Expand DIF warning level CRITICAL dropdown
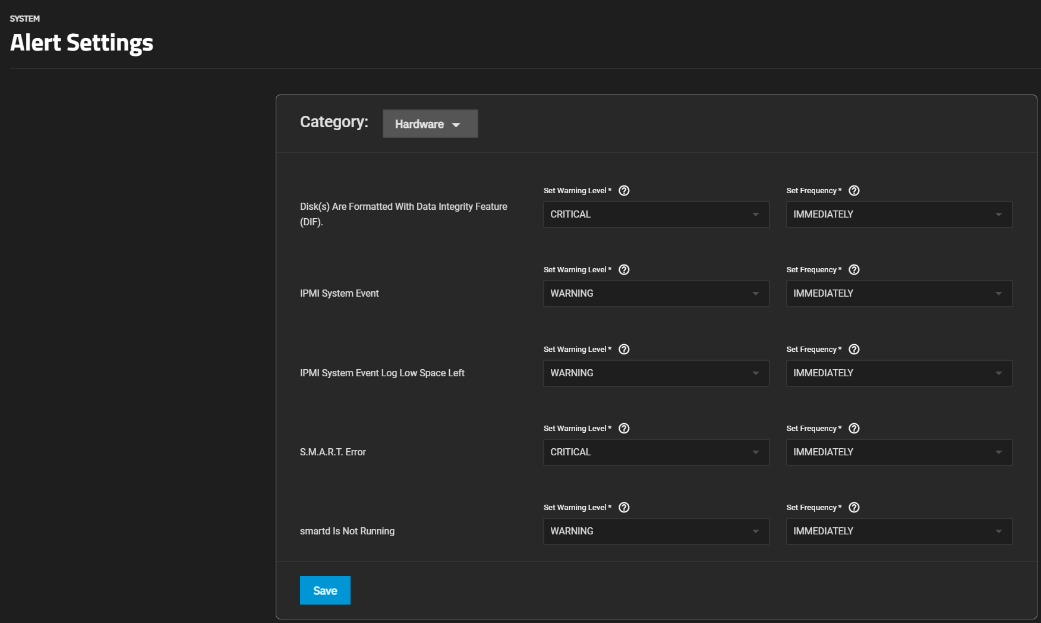This screenshot has height=623, width=1041. [x=656, y=215]
